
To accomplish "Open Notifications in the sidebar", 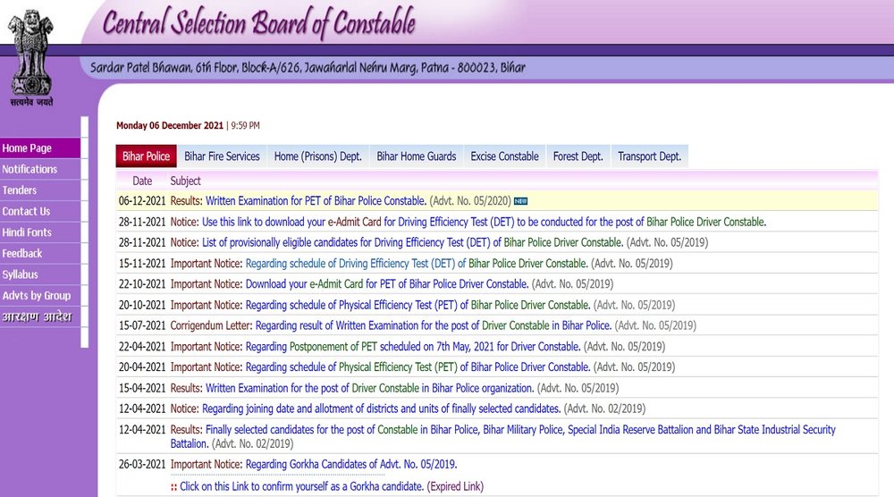I will coord(30,169).
